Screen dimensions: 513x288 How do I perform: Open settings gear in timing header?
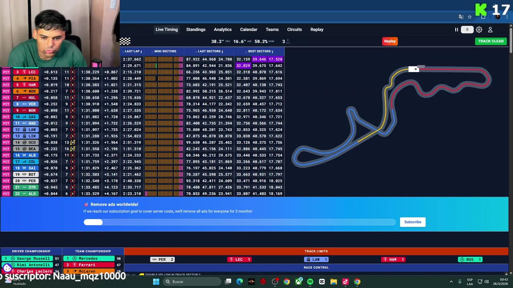pos(479,30)
